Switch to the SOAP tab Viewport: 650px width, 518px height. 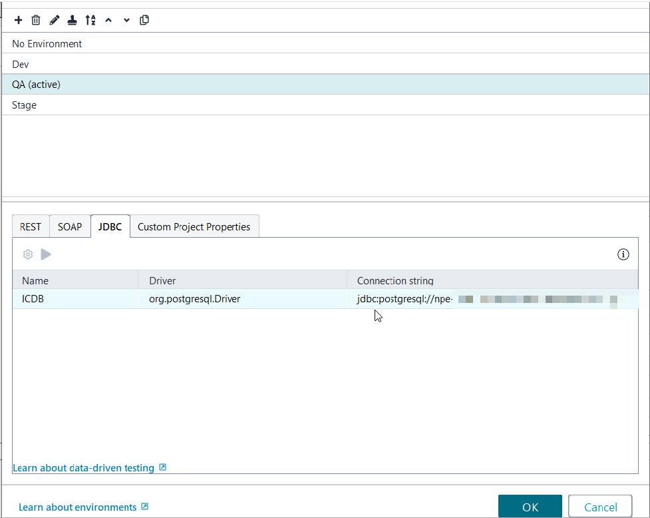[x=70, y=226]
